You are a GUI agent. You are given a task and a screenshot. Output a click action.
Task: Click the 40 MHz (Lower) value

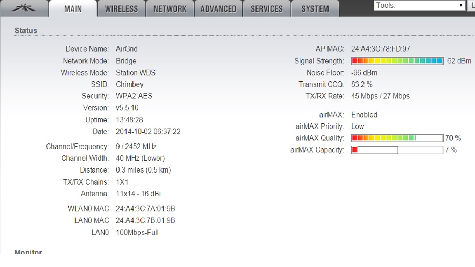click(140, 158)
